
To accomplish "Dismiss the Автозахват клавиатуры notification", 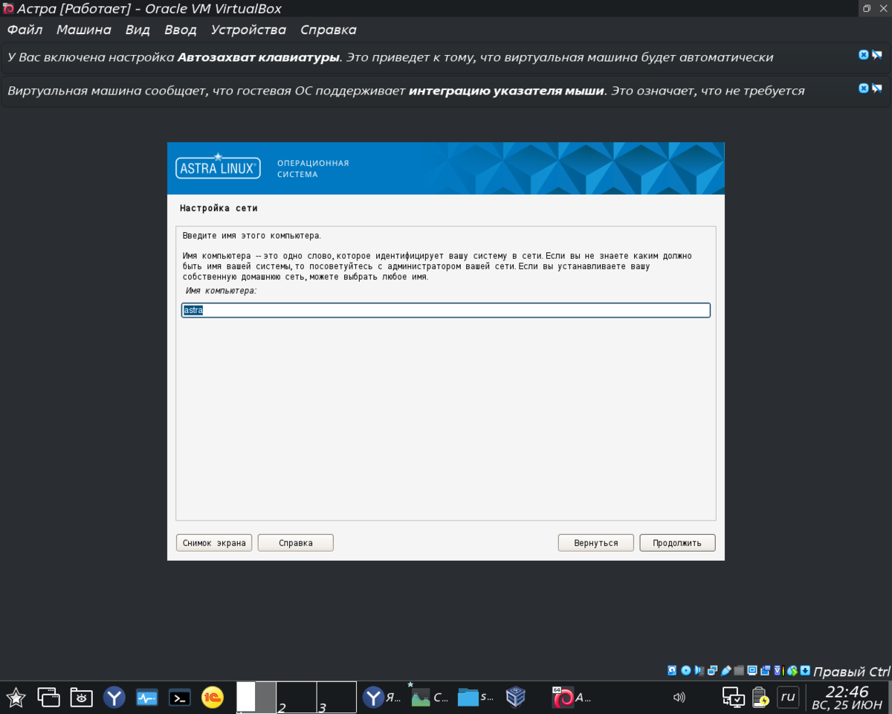I will [x=864, y=55].
